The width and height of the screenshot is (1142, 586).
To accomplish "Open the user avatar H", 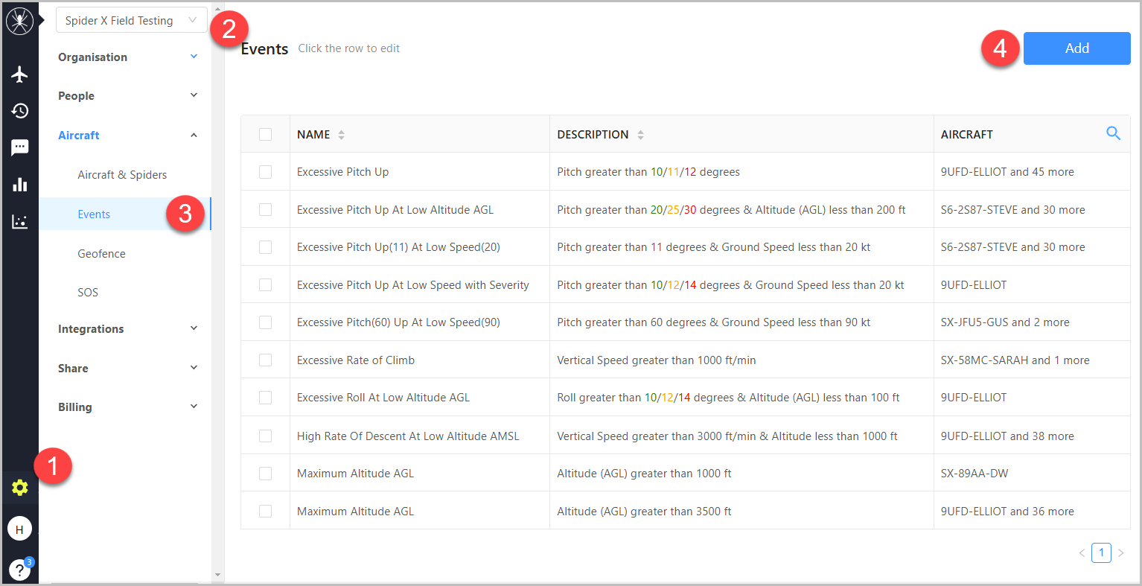I will click(19, 529).
